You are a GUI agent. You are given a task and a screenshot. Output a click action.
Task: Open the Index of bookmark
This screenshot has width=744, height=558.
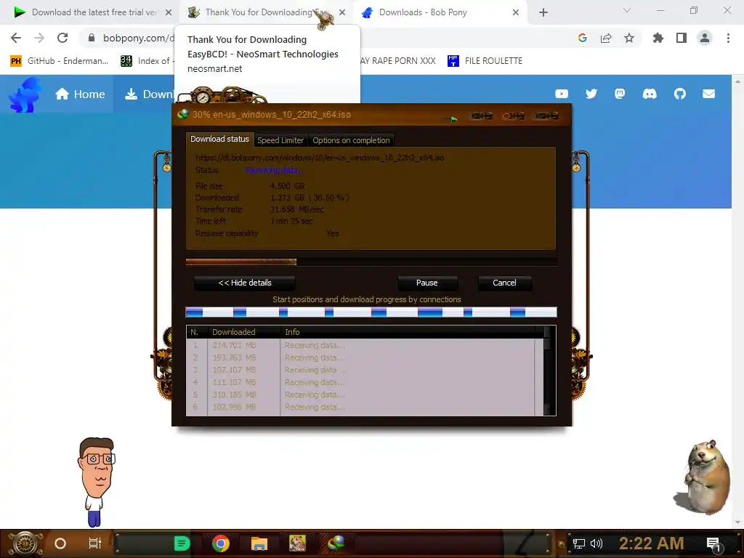(145, 61)
